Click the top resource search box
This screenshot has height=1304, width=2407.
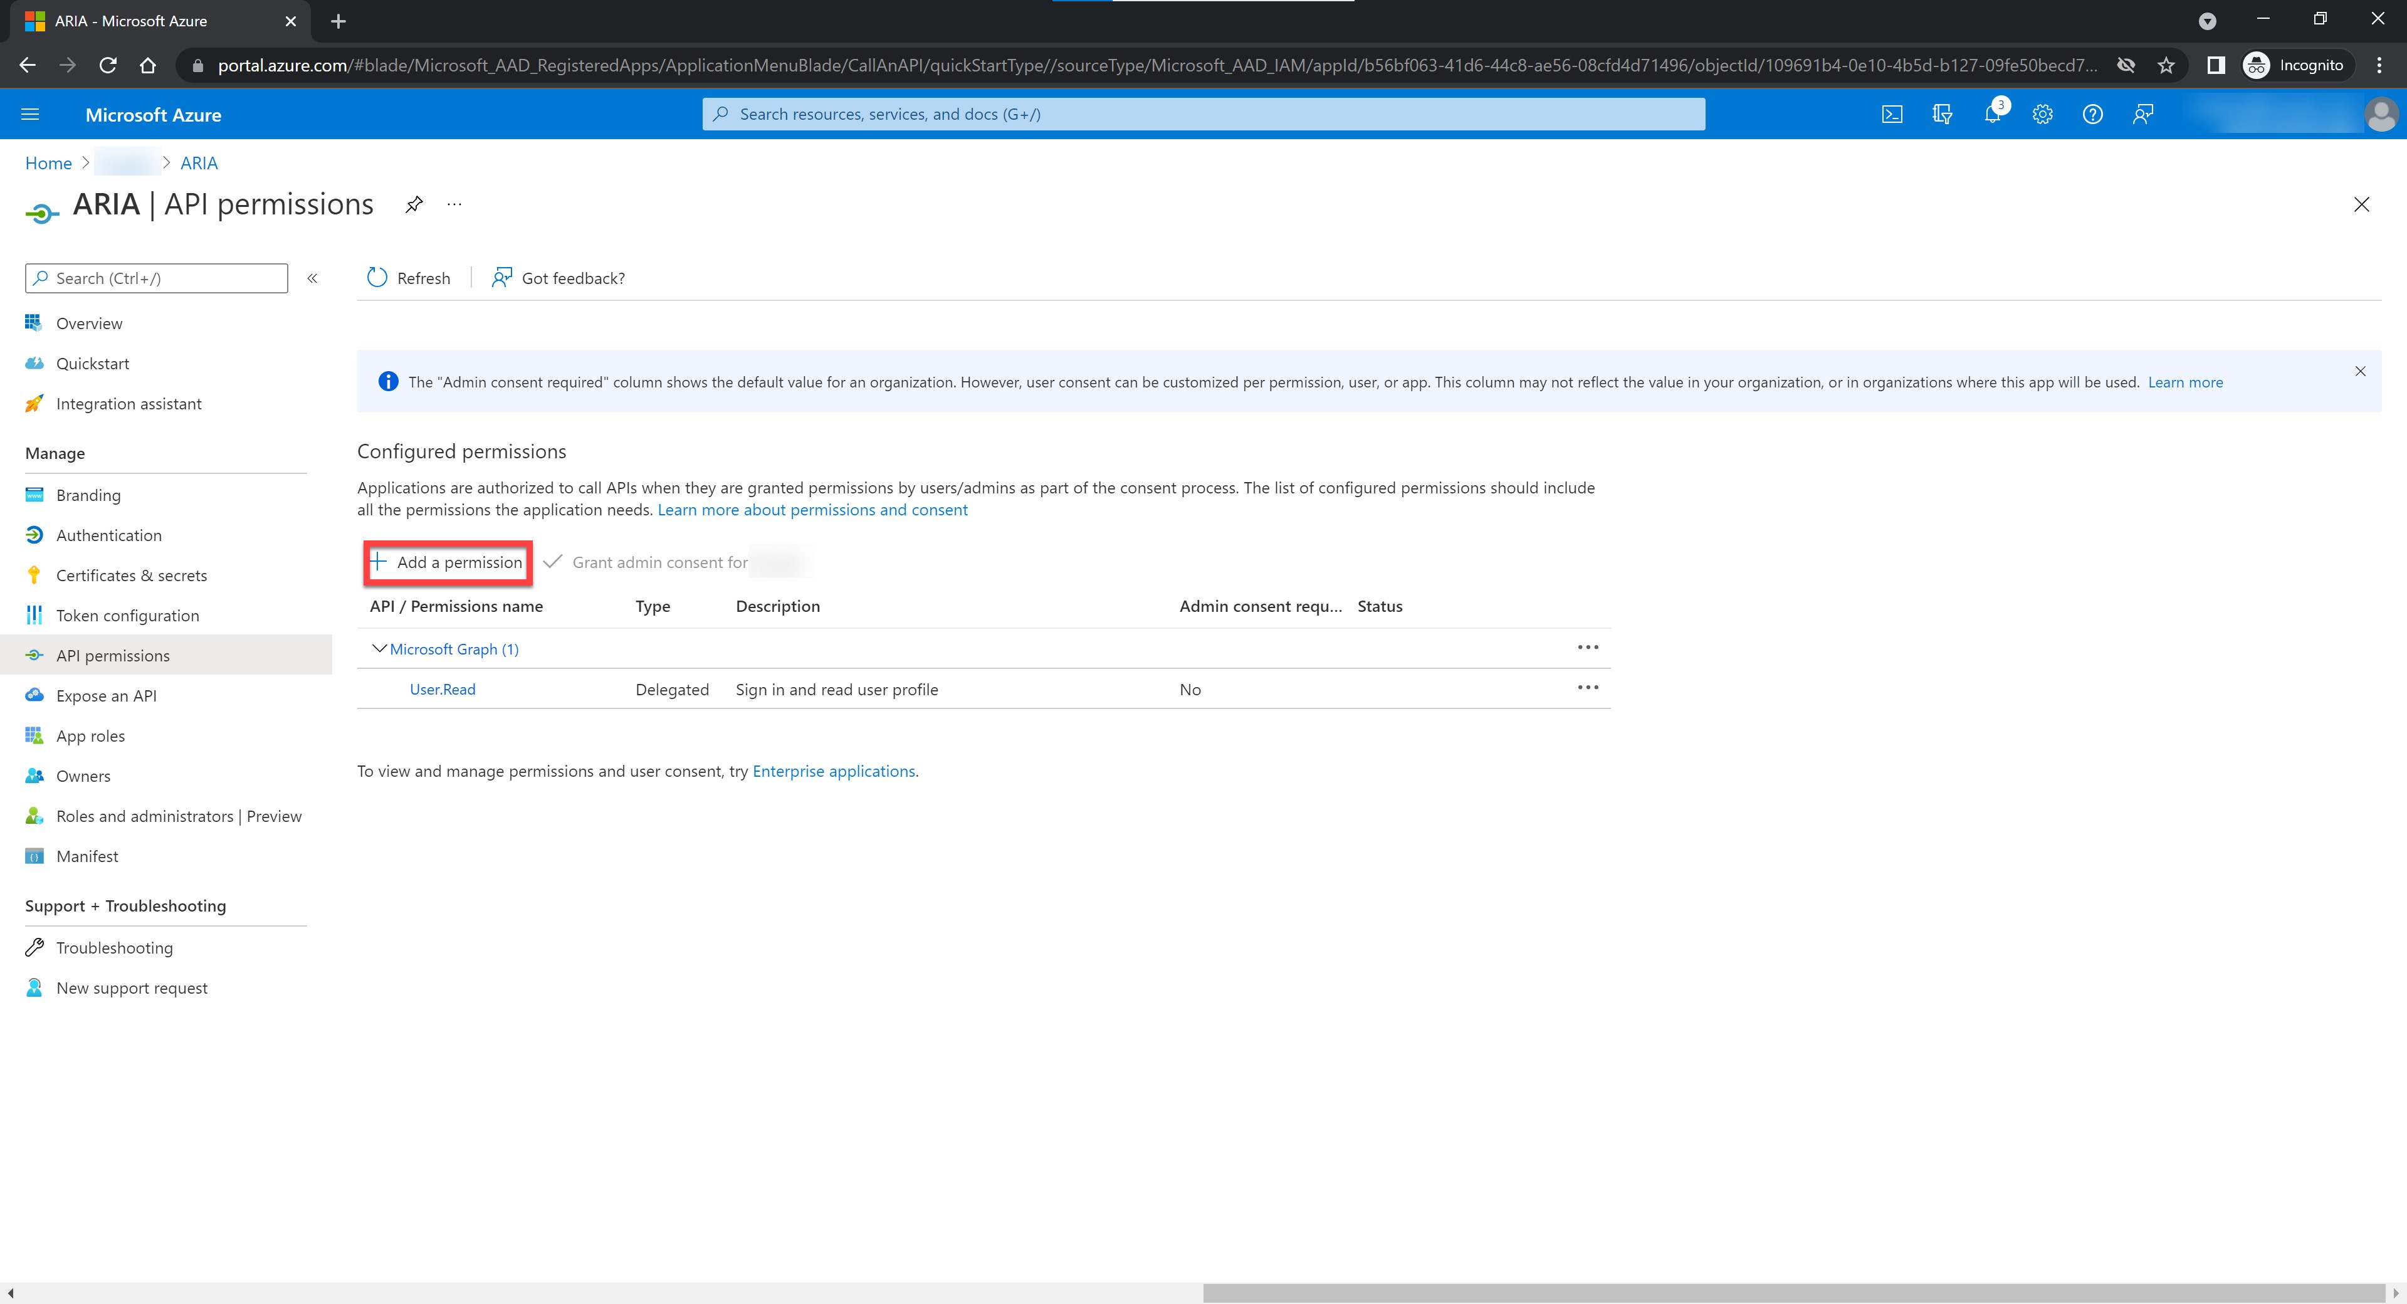click(x=1203, y=114)
